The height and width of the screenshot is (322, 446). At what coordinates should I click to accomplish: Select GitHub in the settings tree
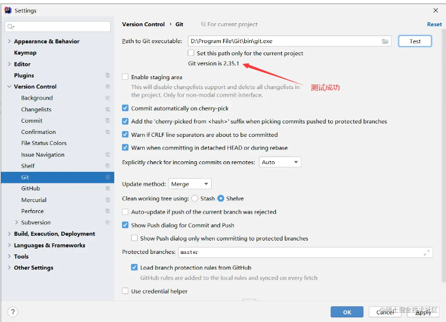coord(30,189)
